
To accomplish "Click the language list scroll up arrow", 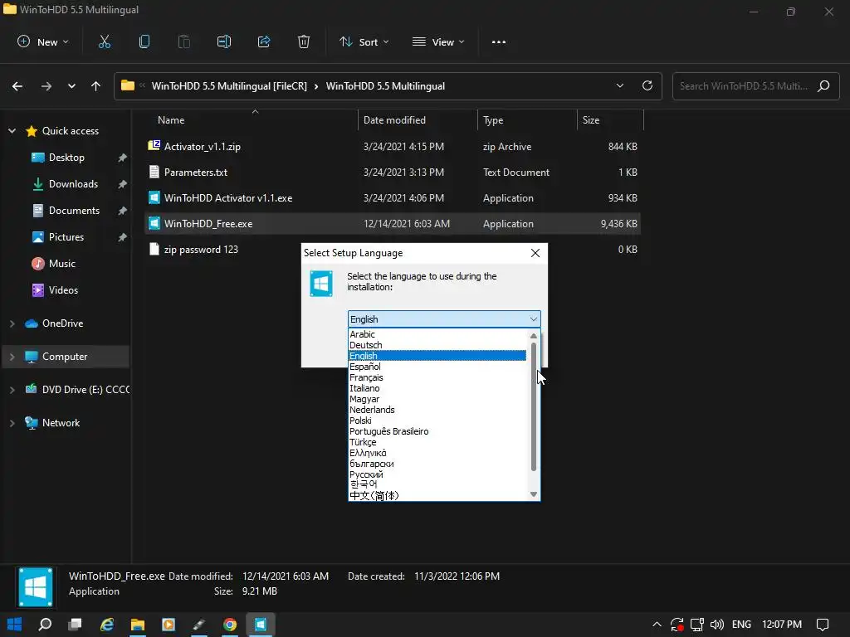I will coord(534,336).
